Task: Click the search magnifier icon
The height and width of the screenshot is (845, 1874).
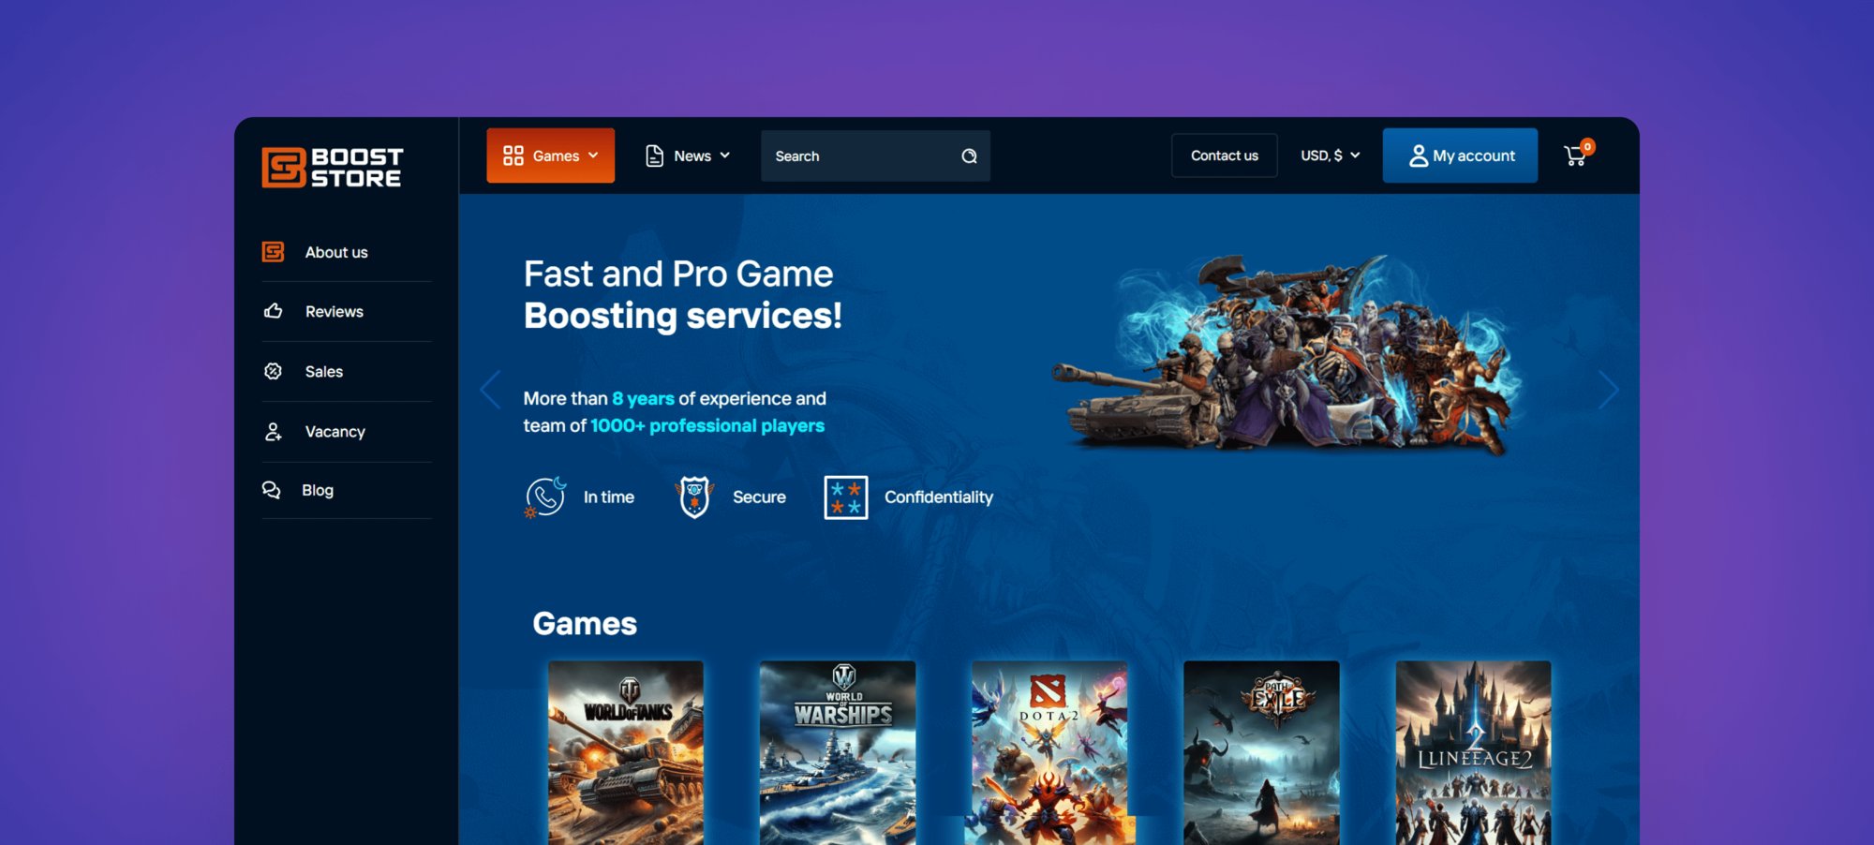Action: [x=969, y=156]
